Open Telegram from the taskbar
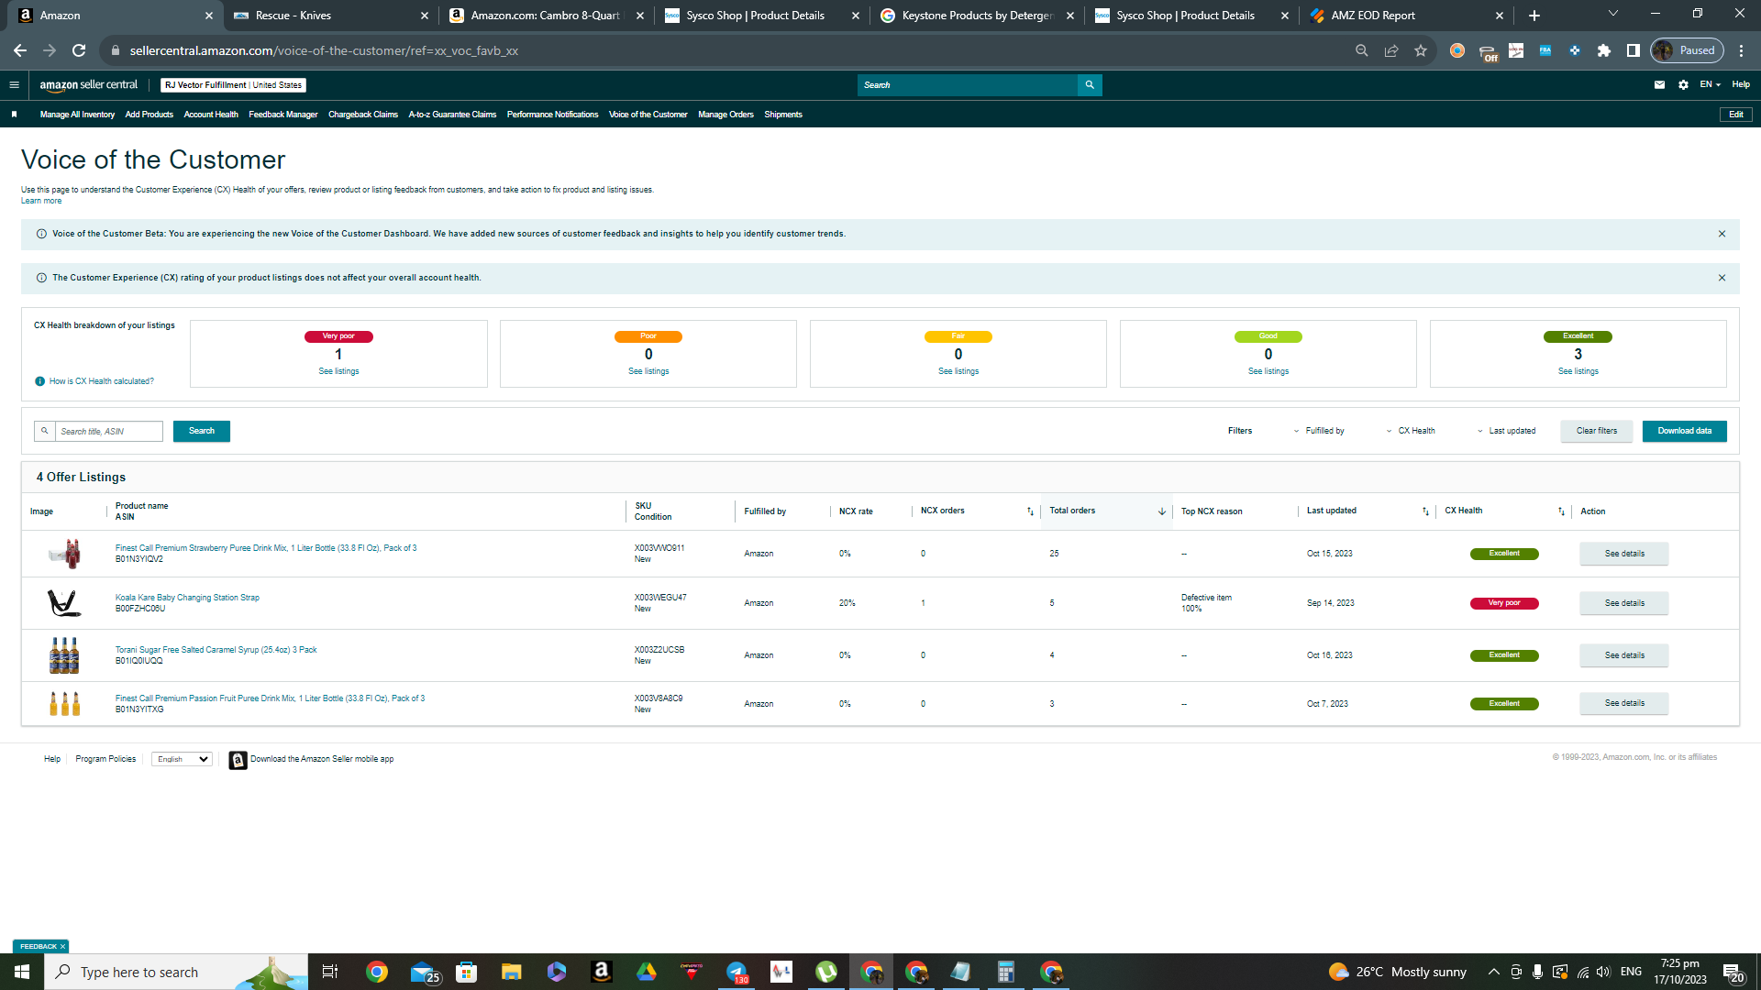The width and height of the screenshot is (1761, 990). pos(737,972)
